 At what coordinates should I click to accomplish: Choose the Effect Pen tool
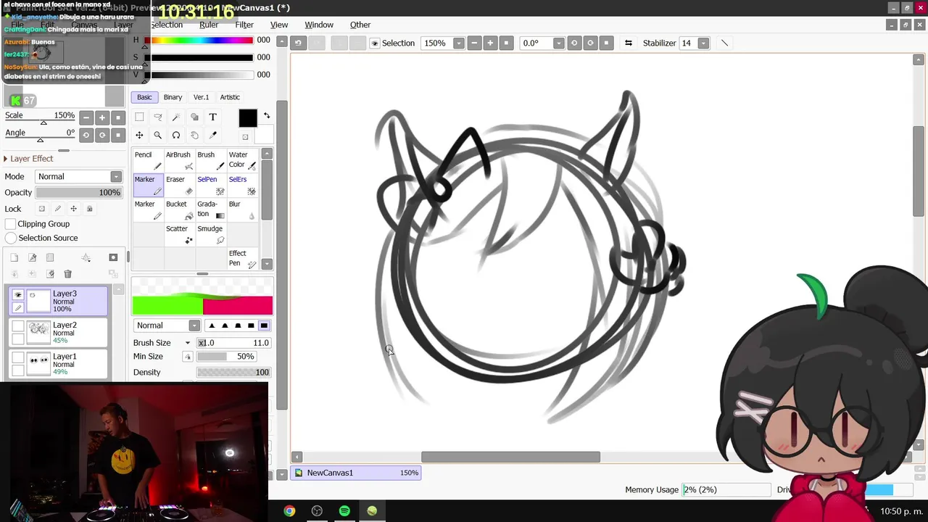[241, 259]
